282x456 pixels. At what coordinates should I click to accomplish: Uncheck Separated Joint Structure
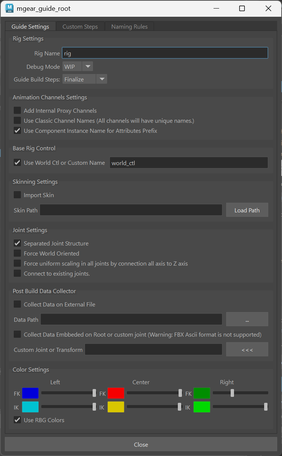[x=17, y=243]
